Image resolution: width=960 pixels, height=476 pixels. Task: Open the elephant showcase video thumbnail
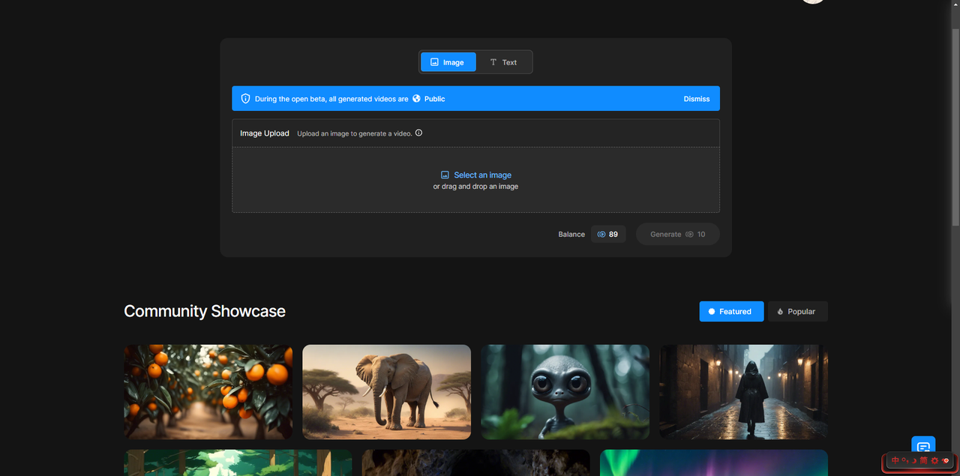(386, 392)
